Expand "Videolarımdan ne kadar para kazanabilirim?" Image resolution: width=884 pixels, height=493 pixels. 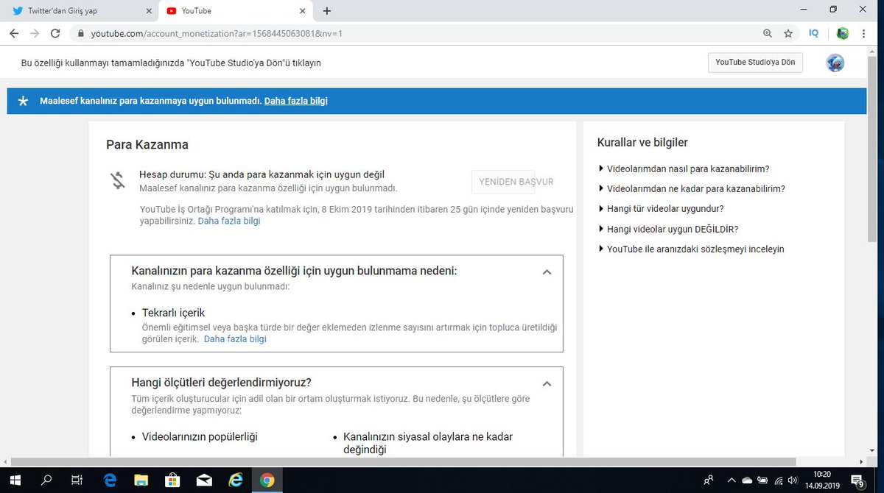(x=692, y=188)
